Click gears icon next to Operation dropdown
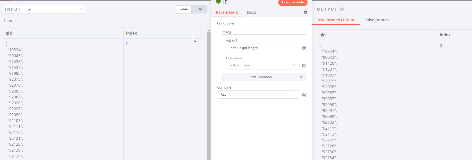 pos(304,66)
